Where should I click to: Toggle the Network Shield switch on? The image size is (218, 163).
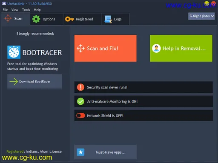coord(80,115)
